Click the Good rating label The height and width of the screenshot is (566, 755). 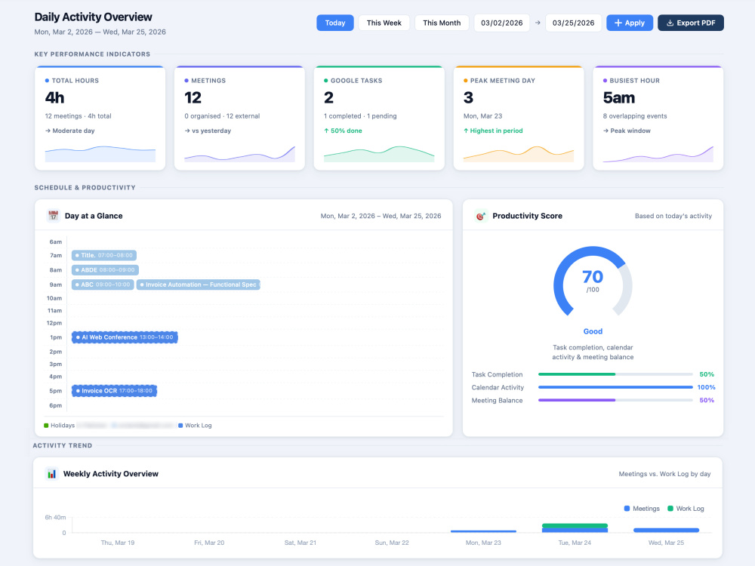point(593,331)
